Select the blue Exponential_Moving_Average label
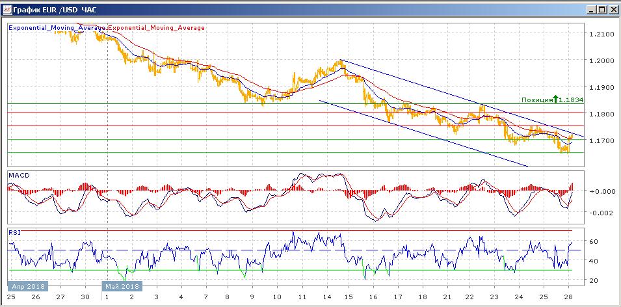Screen dimensions: 621x307 [x=57, y=28]
